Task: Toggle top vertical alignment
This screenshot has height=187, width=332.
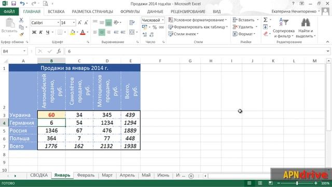Action: point(95,22)
